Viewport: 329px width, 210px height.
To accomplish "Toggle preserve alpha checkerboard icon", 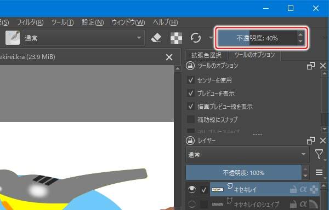I will click(176, 38).
